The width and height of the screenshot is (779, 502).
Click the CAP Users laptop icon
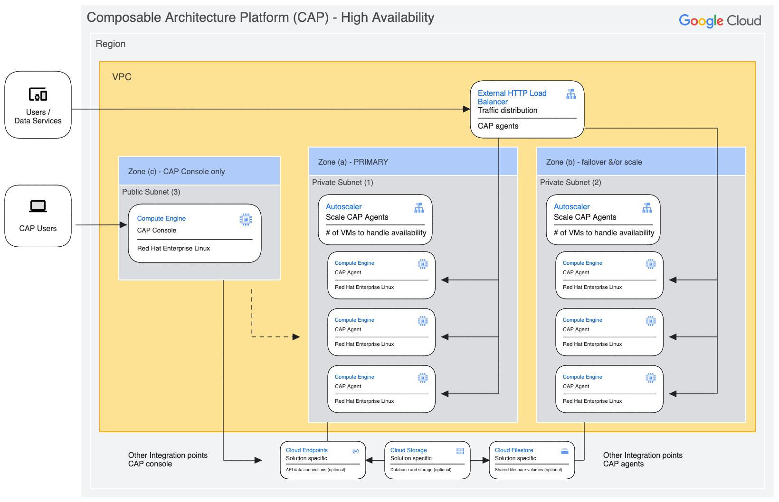coord(38,206)
